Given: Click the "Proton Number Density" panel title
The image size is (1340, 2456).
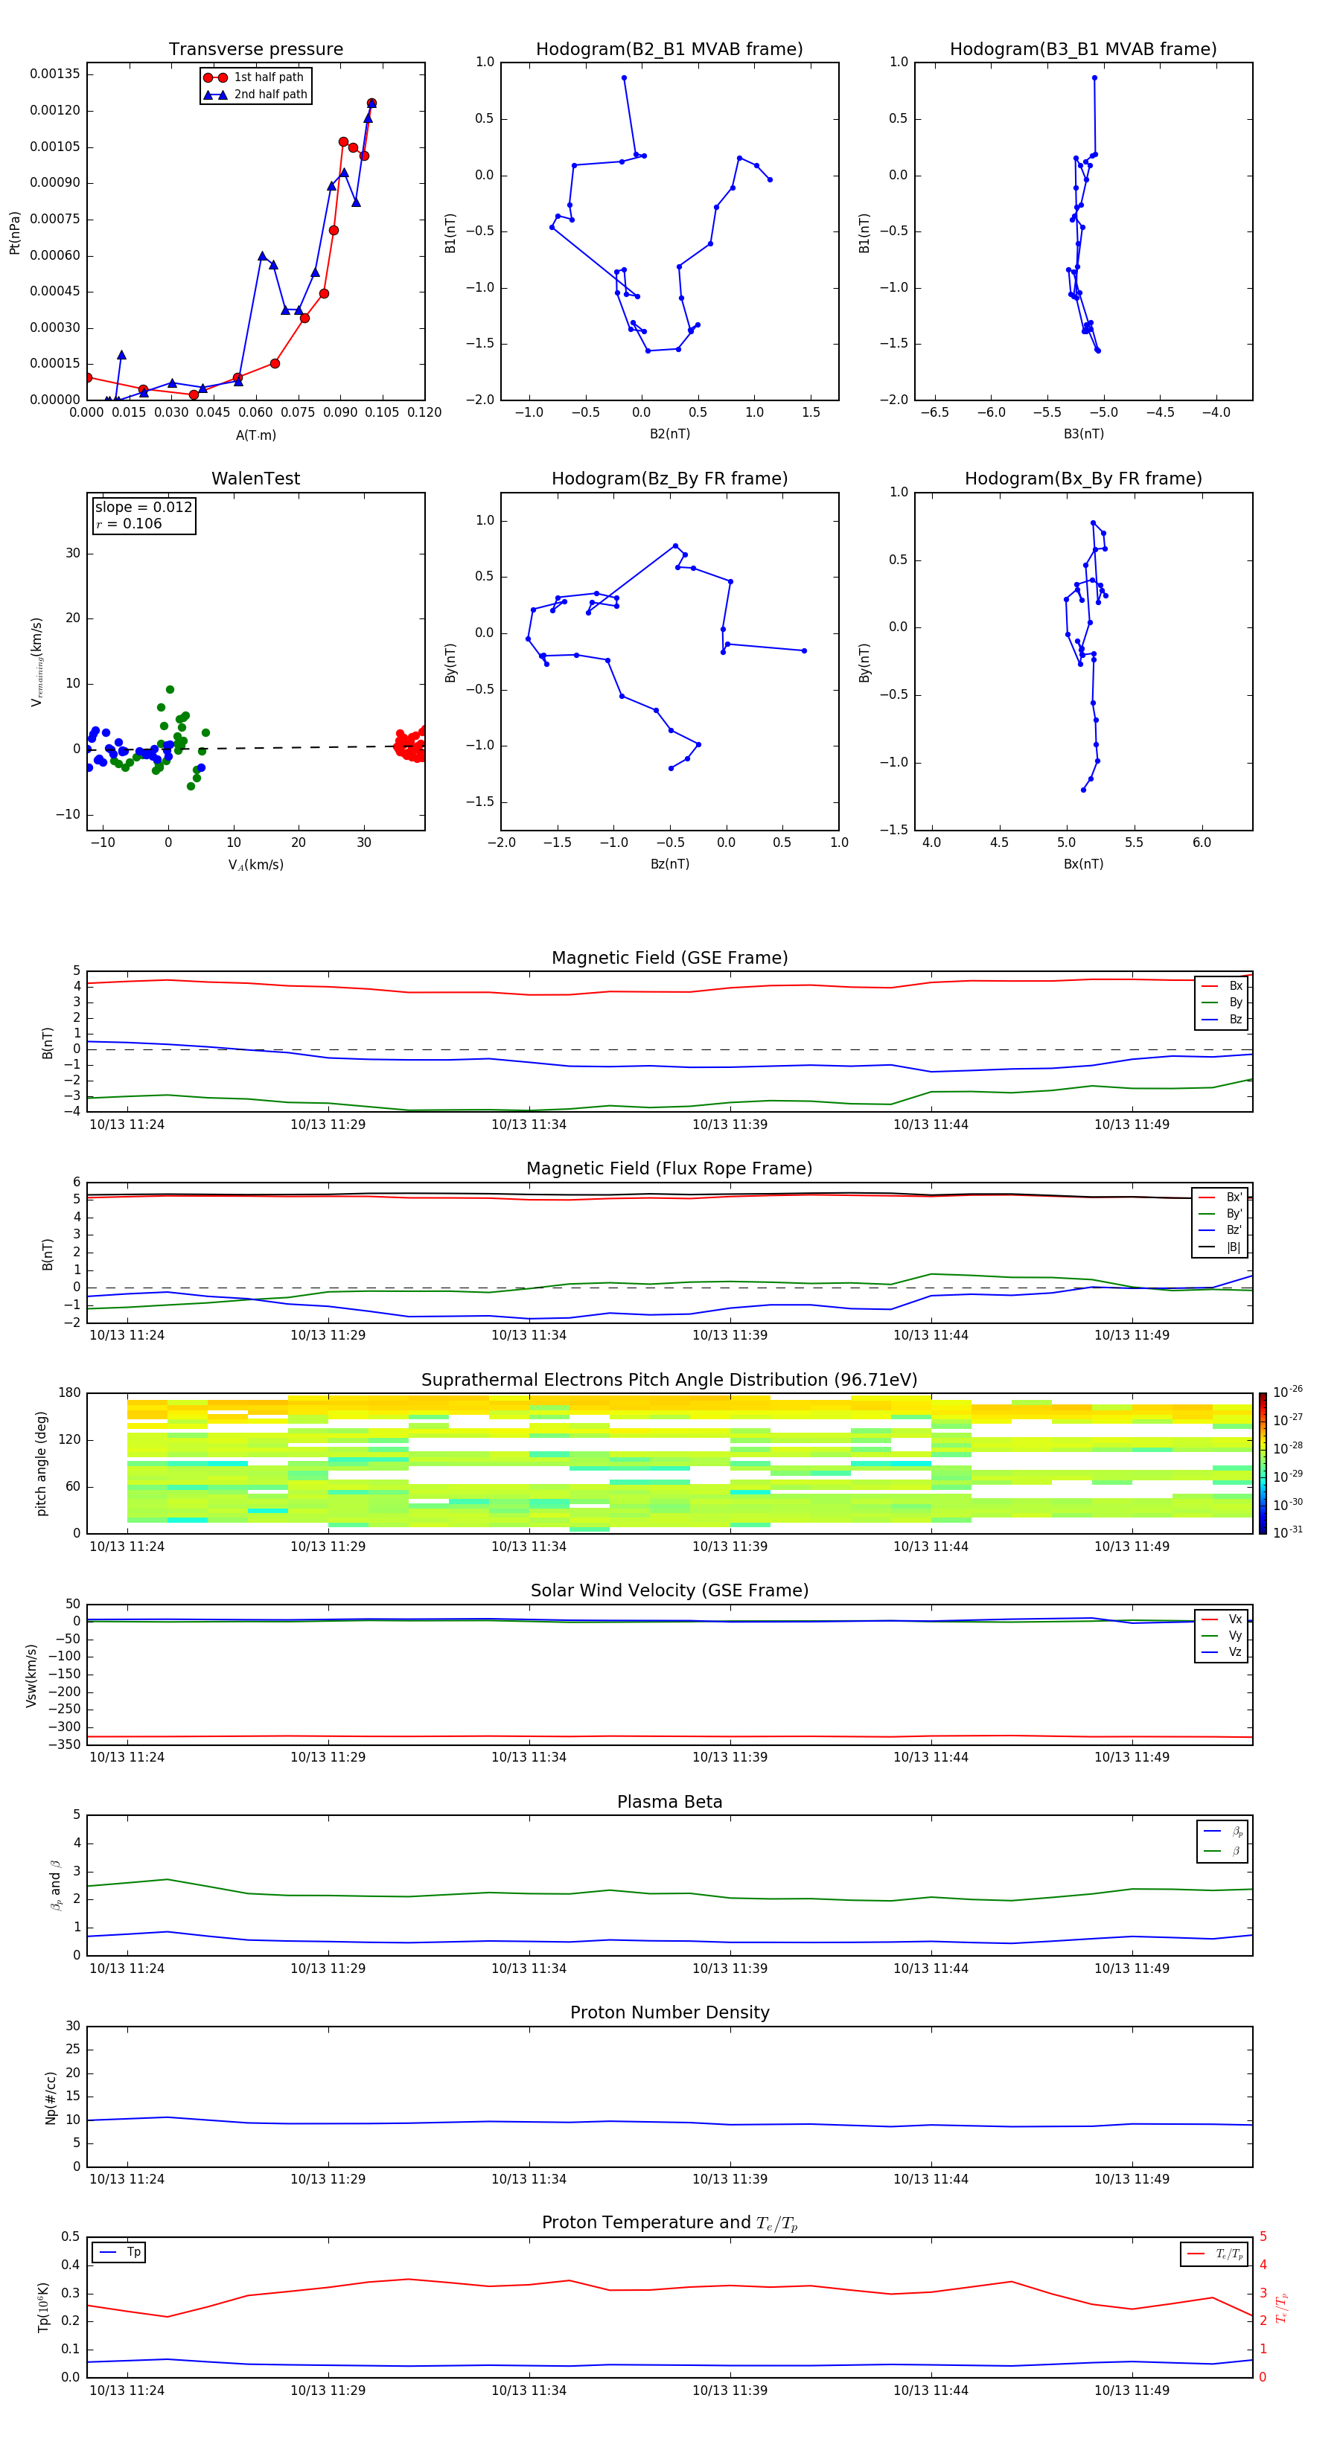Looking at the screenshot, I should (x=669, y=2012).
